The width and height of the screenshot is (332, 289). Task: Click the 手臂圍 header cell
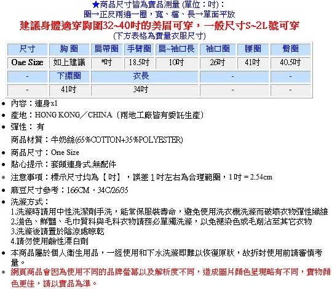click(139, 49)
